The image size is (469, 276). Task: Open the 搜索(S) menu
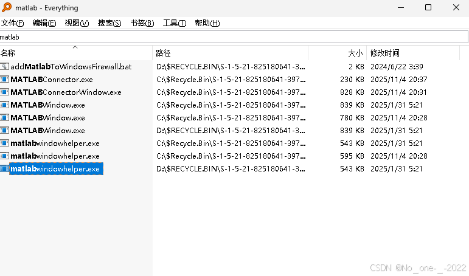pos(109,23)
